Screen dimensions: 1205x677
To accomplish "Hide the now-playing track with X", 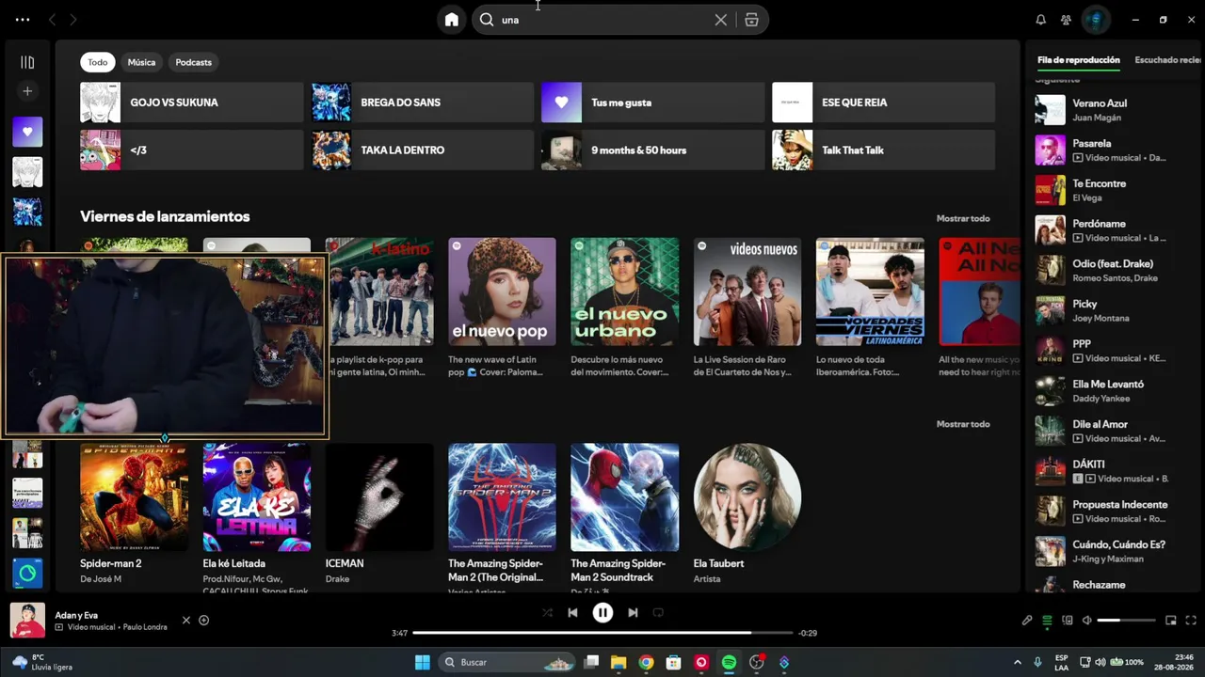I will click(186, 621).
